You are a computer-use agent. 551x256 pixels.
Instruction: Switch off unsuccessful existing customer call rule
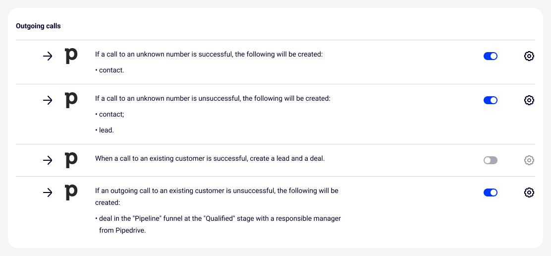pos(490,192)
